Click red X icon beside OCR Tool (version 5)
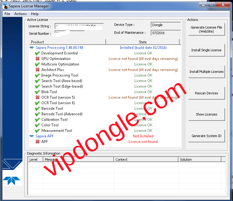The image size is (233, 201). [37, 97]
